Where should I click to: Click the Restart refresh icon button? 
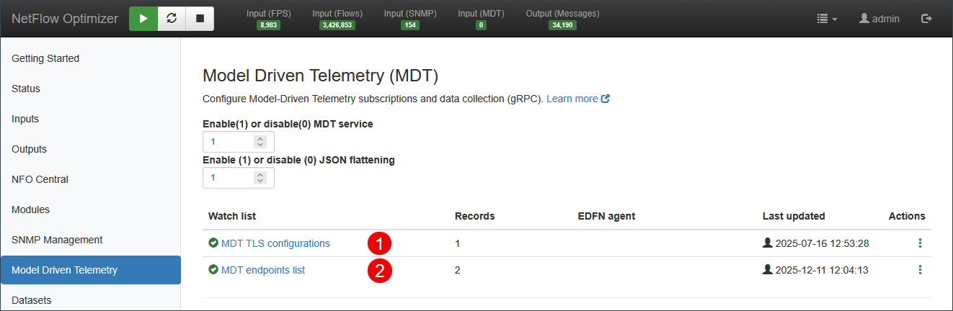[172, 19]
